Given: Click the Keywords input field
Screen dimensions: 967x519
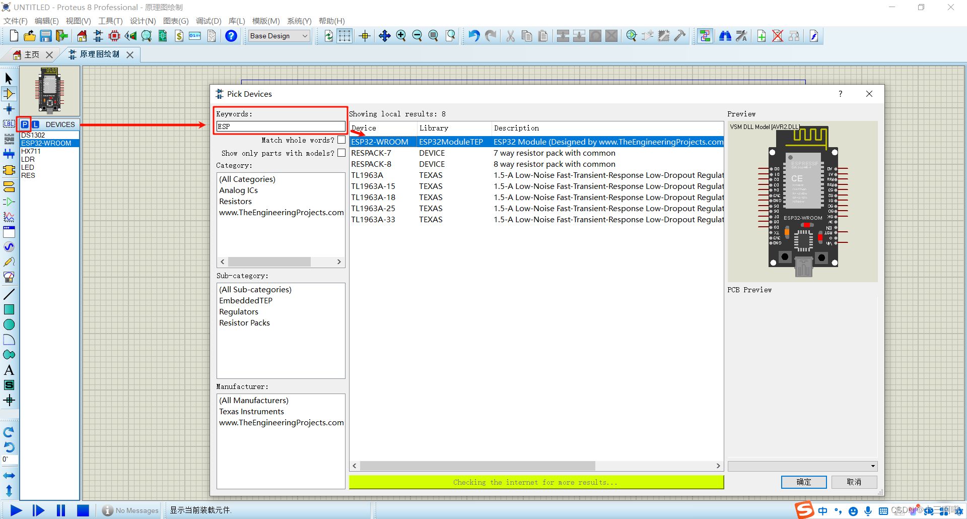Looking at the screenshot, I should 281,126.
